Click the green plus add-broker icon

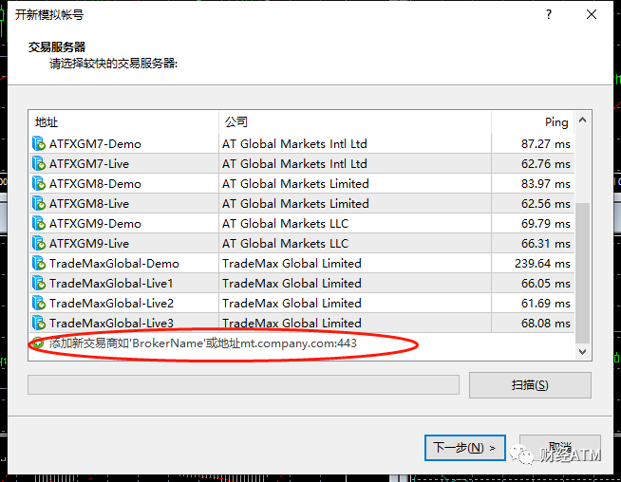[x=38, y=343]
